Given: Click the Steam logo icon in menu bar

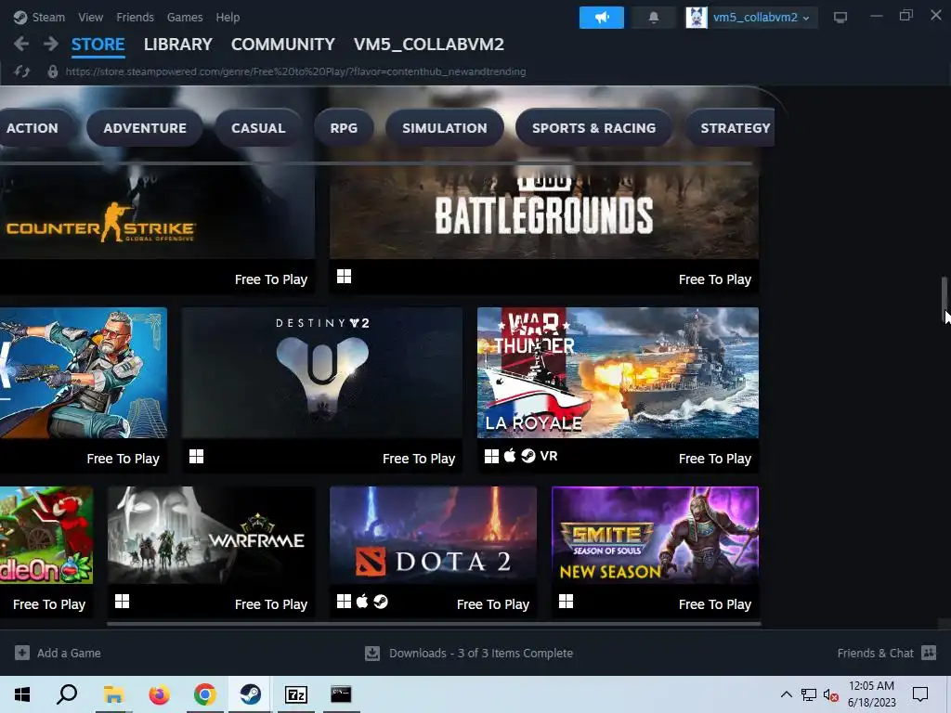Looking at the screenshot, I should tap(20, 17).
